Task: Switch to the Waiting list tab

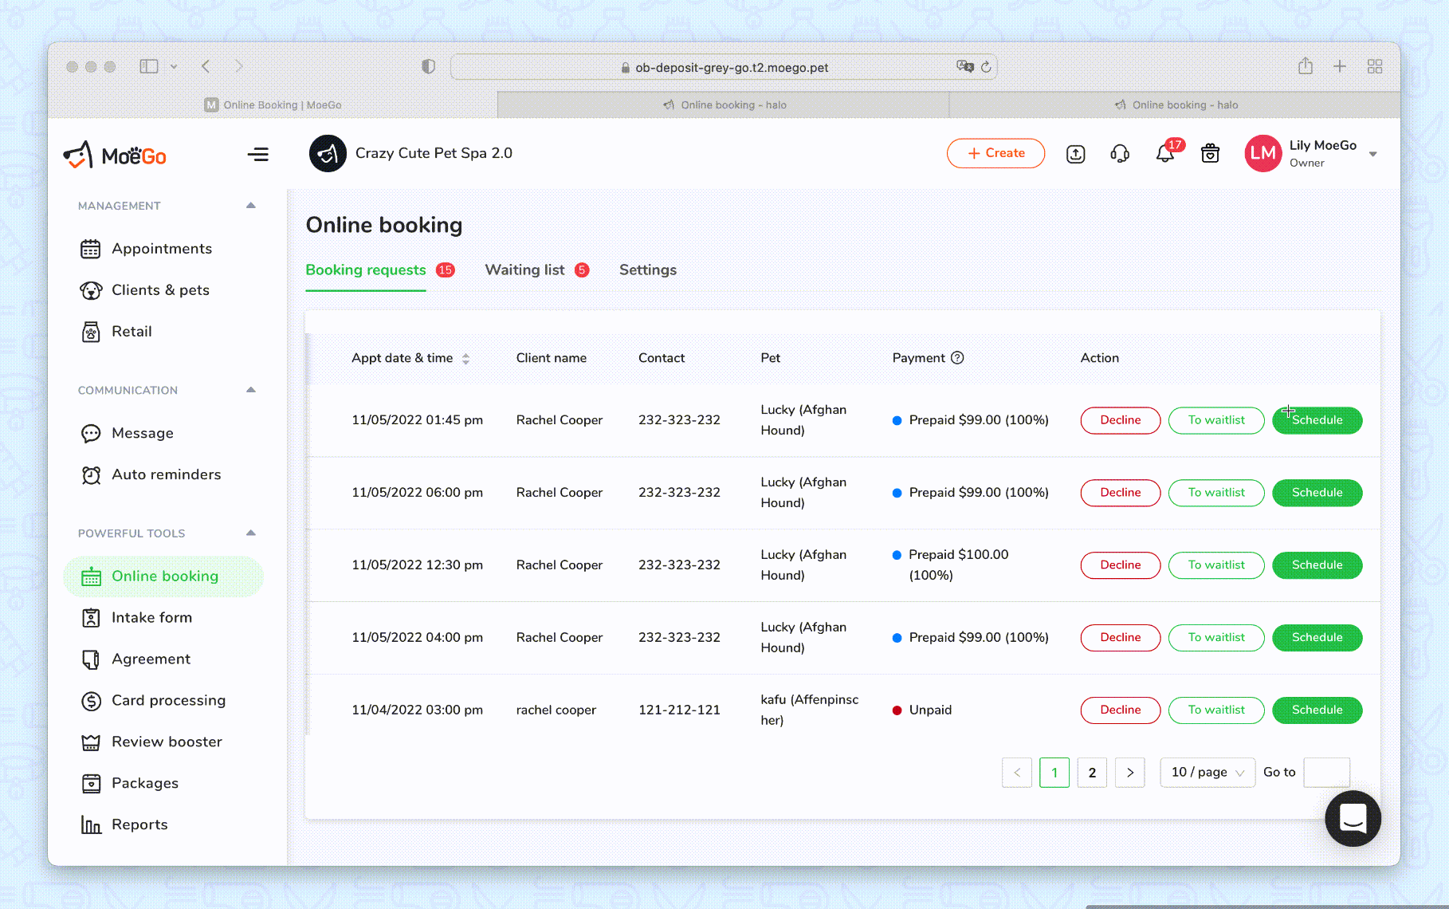Action: tap(524, 270)
